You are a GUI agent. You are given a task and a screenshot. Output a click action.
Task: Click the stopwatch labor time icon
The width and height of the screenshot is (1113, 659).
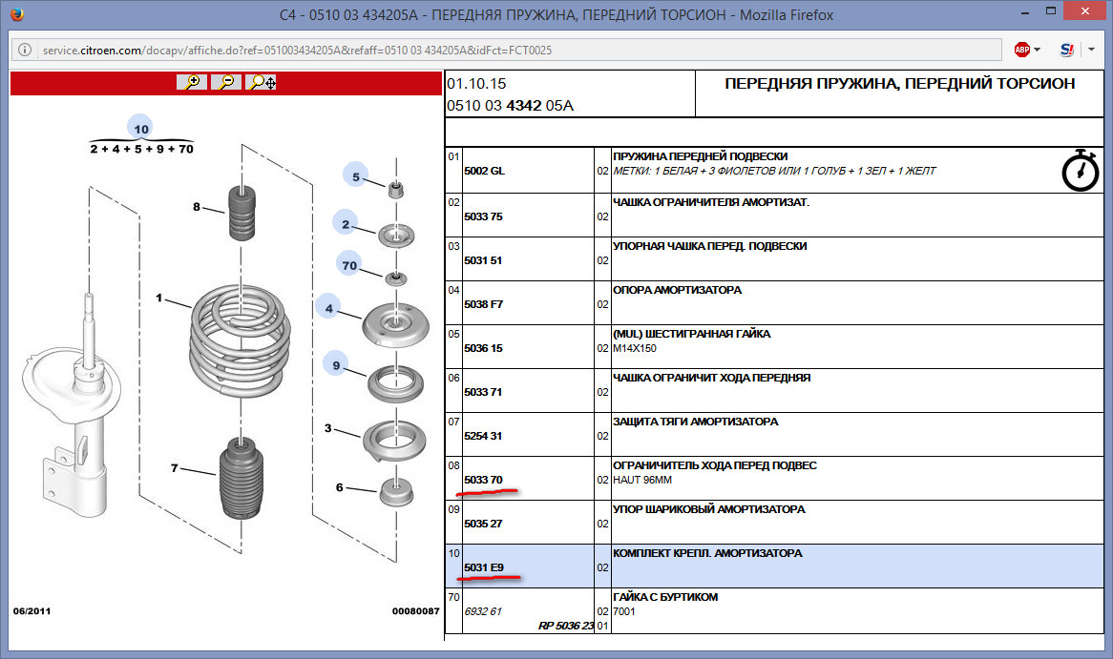tap(1081, 171)
